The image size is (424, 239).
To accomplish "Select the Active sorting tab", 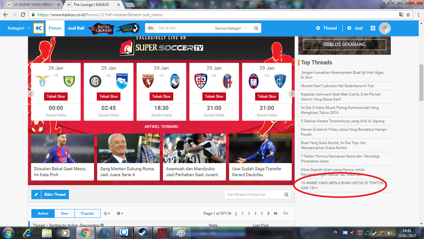I will 43,213.
